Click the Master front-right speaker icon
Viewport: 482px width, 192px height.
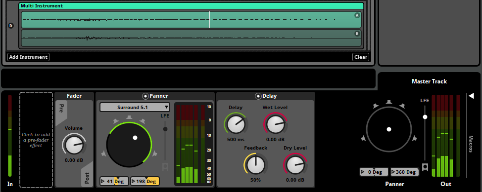tap(402, 106)
